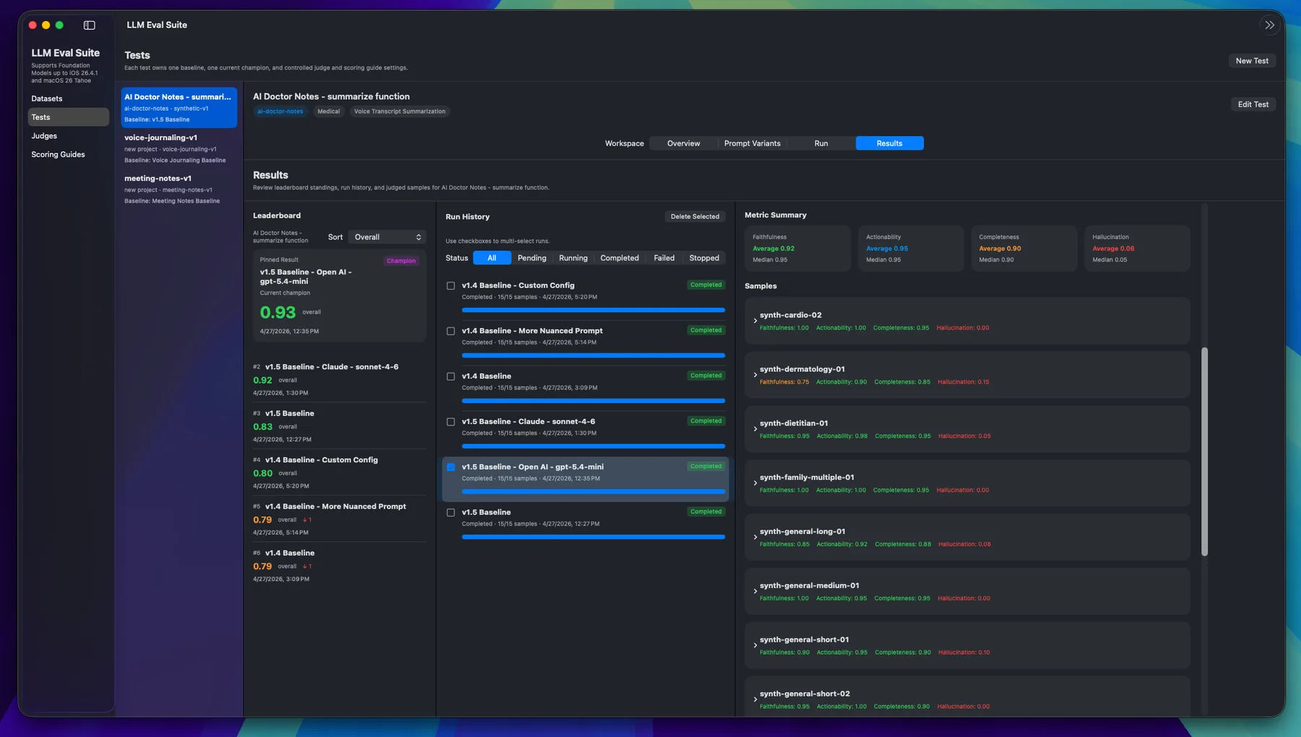
Task: Click the Hallucination metric card
Action: pyautogui.click(x=1137, y=249)
